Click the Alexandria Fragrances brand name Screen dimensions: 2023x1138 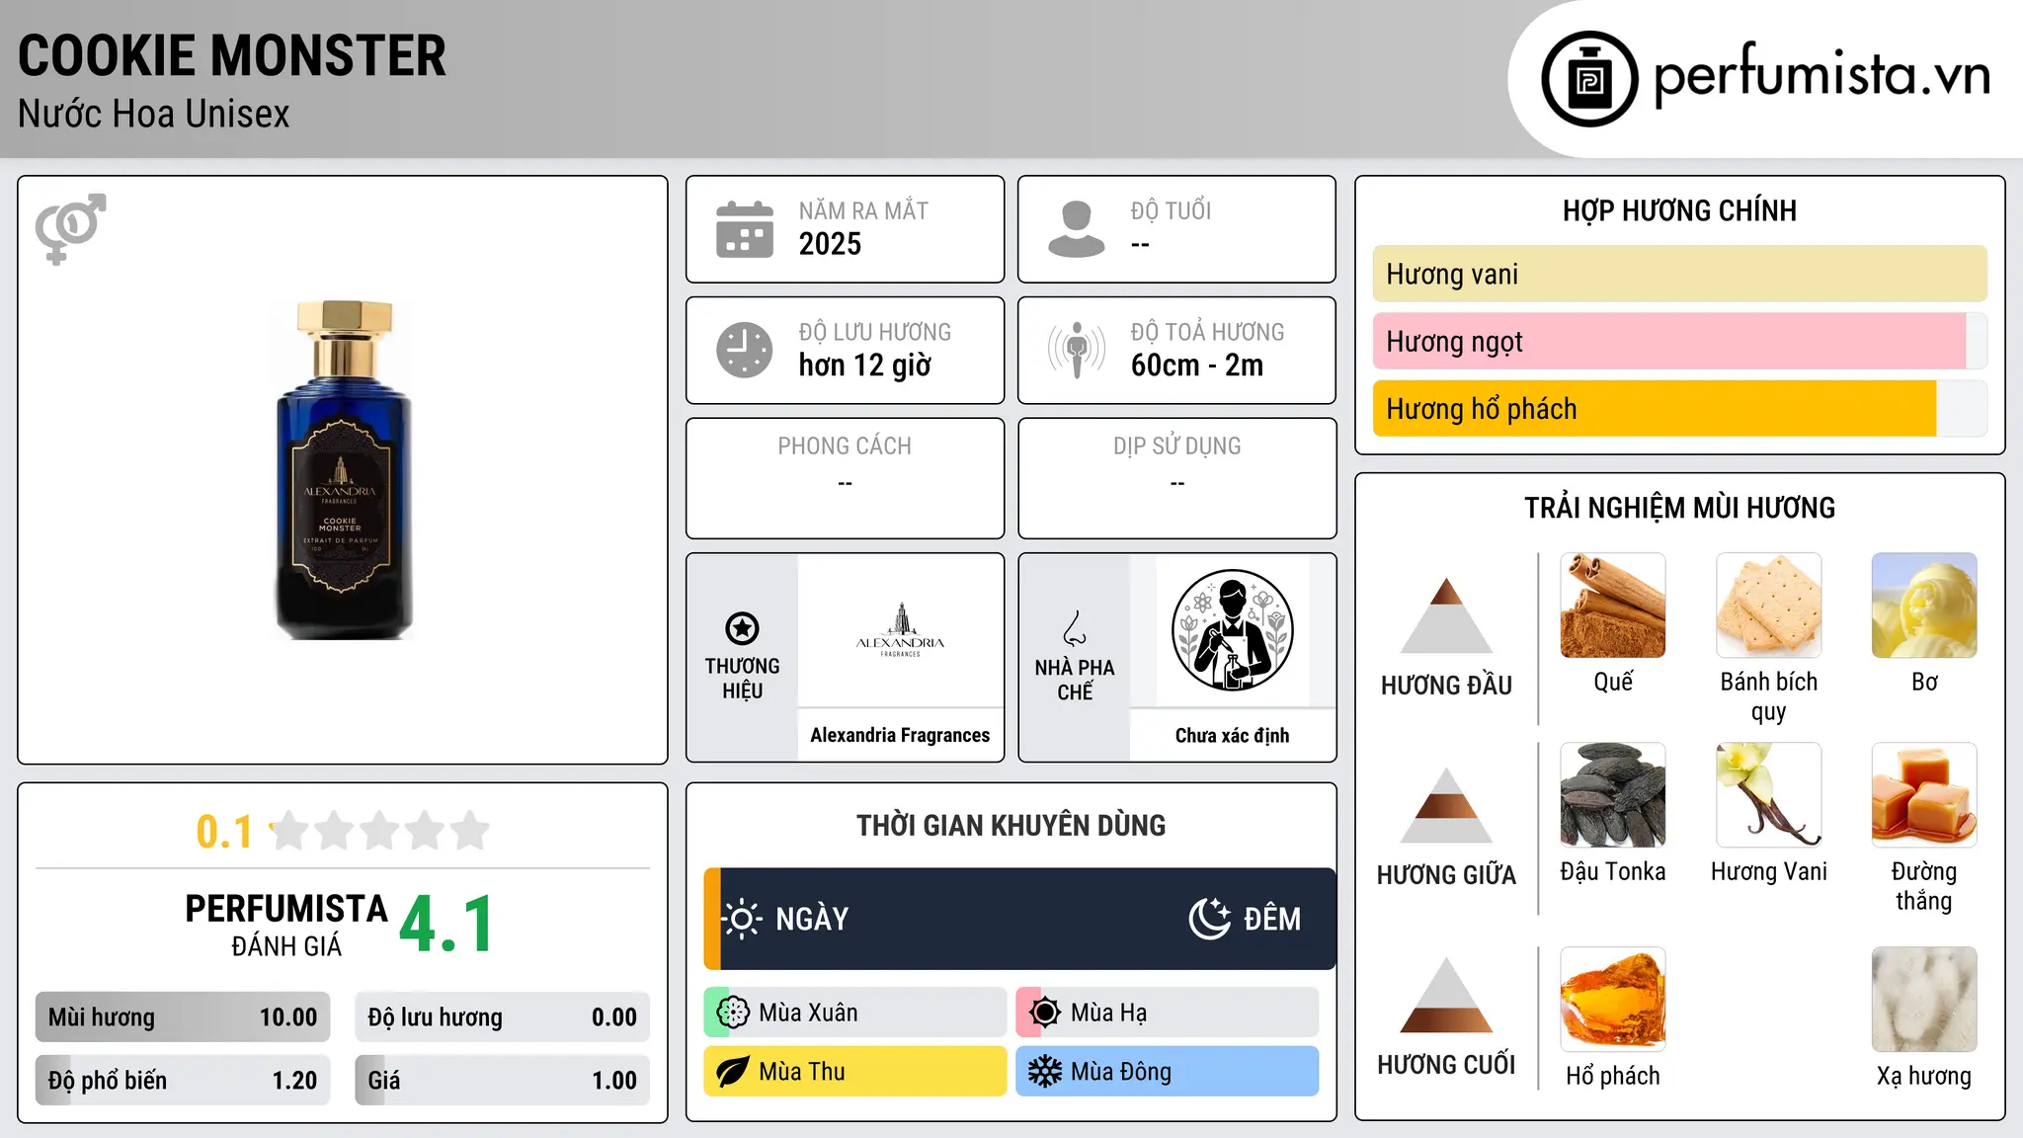coord(900,735)
